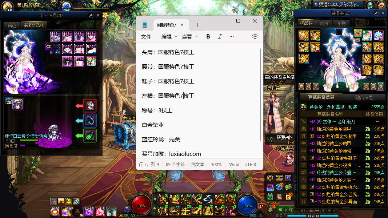Toggle bold formatting in Notepad
The image size is (388, 218).
coord(208,36)
